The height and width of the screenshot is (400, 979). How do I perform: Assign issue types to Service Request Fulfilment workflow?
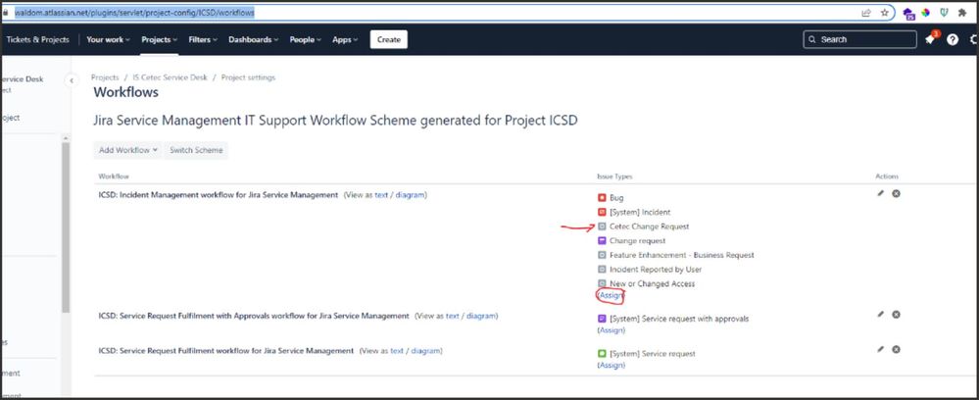coord(612,365)
